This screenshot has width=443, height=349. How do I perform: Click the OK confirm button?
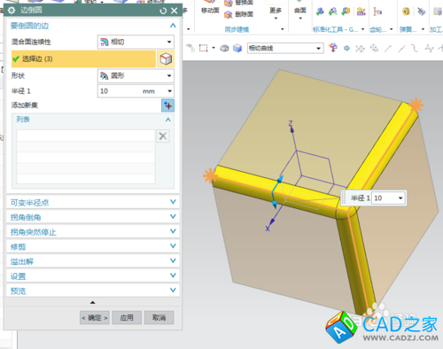95,318
